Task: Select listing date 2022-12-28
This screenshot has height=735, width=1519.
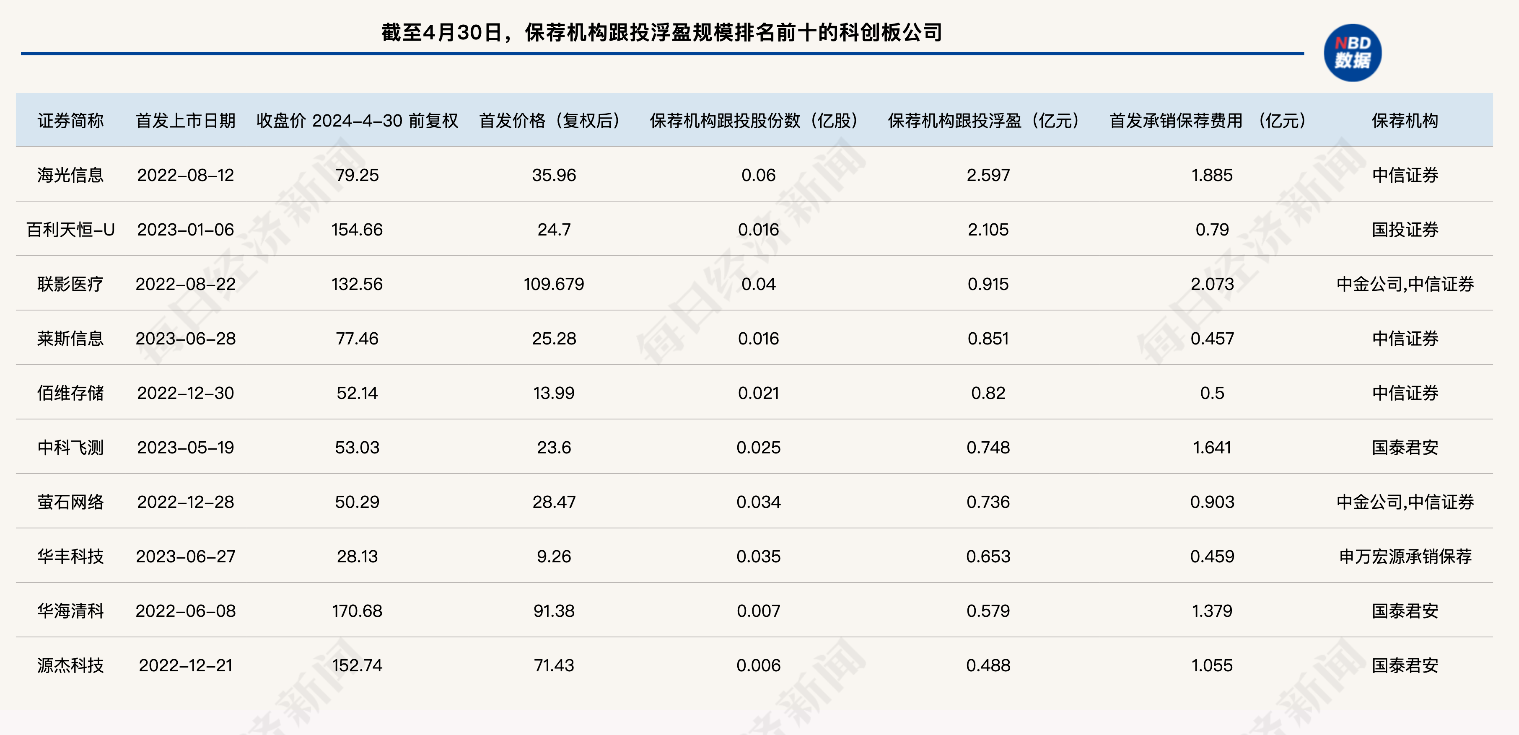Action: click(x=185, y=502)
